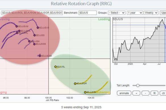This screenshot has width=166, height=110.
Task: Zoom in with the plus button
Action: click(x=136, y=93)
